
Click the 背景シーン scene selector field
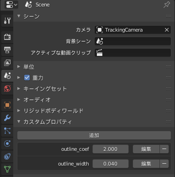[x=133, y=41]
